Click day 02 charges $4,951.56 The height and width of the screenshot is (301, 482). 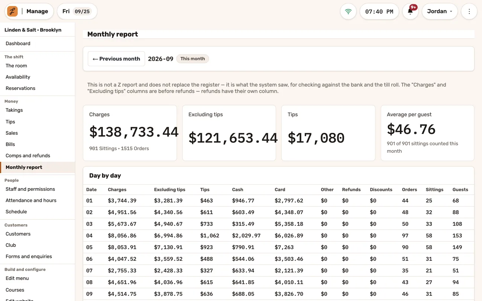pos(122,213)
